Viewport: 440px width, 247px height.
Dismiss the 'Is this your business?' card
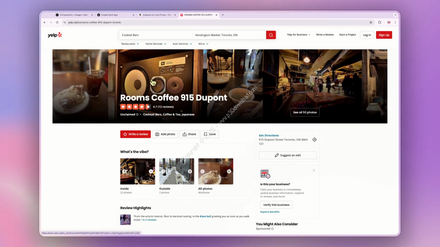[314, 170]
